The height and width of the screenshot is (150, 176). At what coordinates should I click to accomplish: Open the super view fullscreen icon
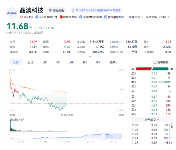click(155, 62)
